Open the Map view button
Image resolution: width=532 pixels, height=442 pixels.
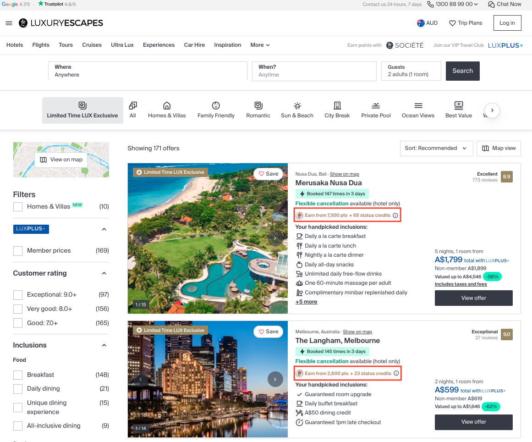(x=499, y=149)
